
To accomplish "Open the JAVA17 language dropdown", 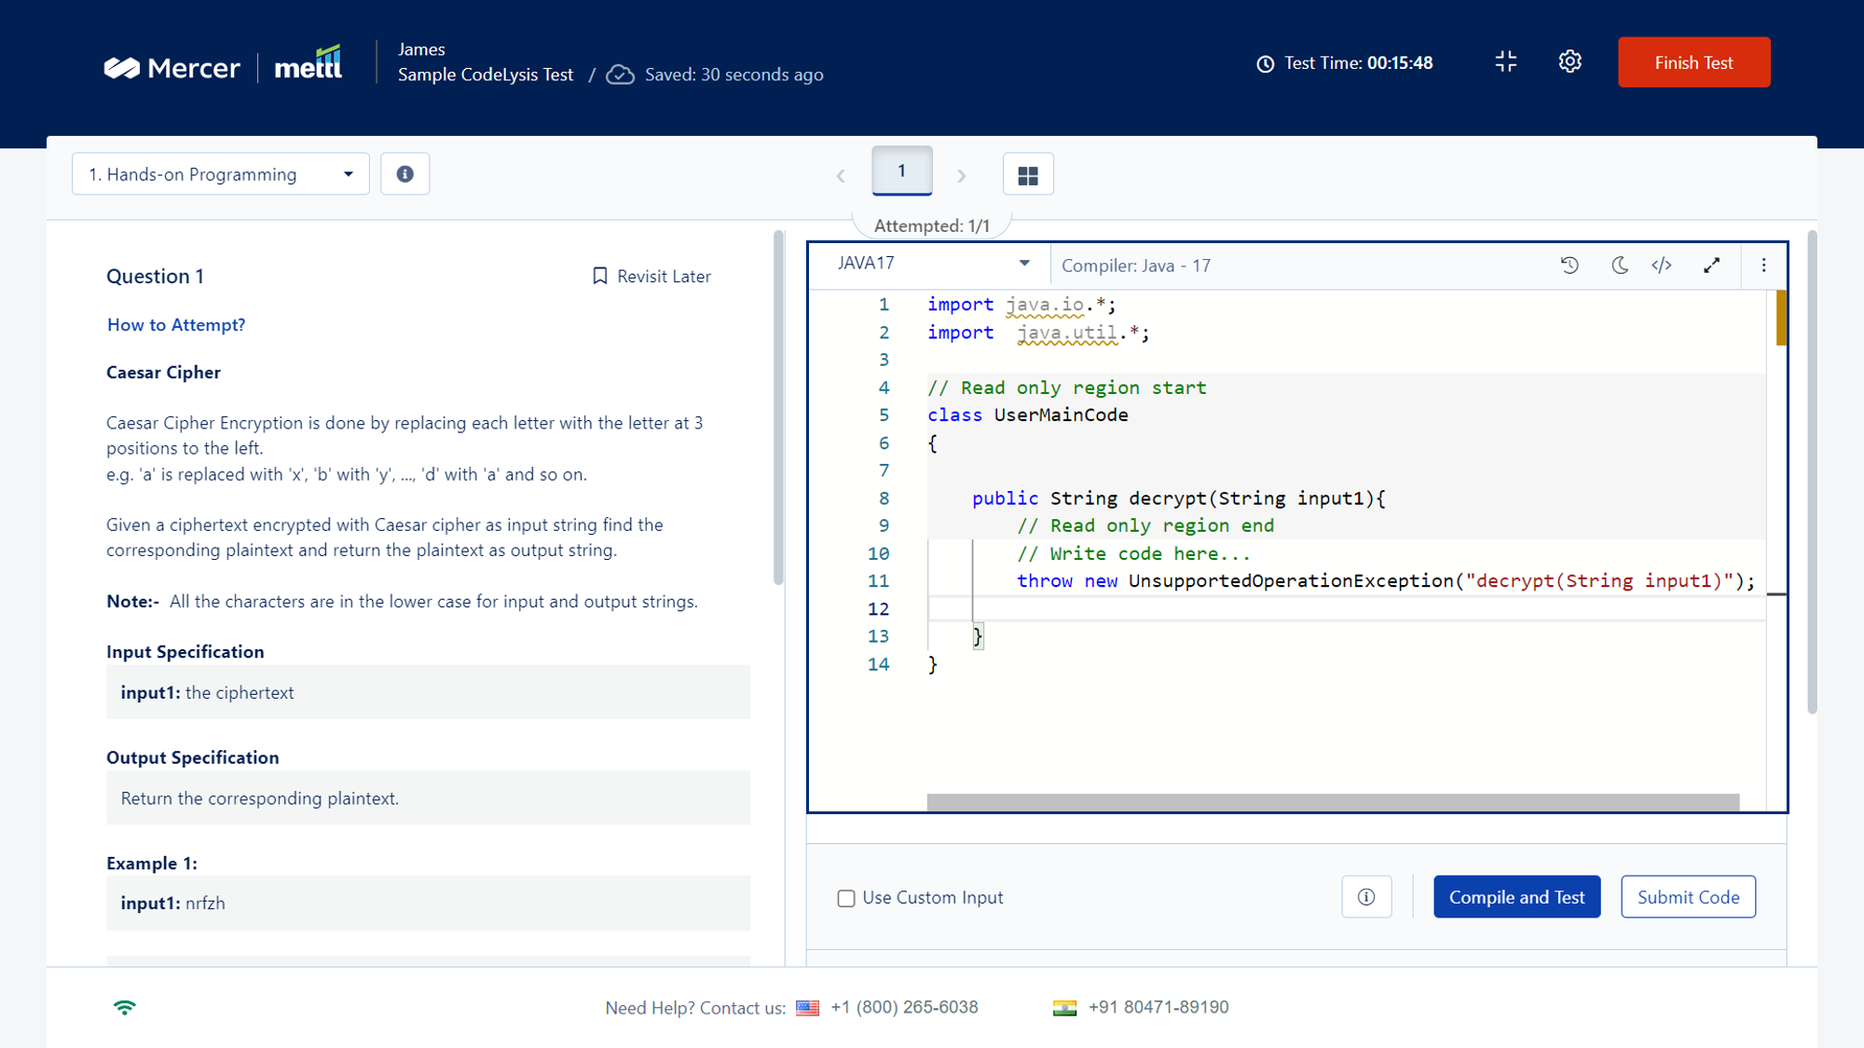I will coord(932,264).
